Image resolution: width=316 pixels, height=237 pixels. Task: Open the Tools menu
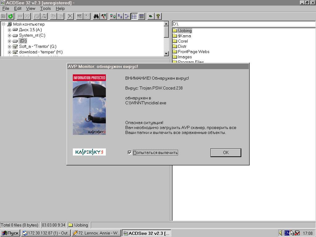[45, 8]
